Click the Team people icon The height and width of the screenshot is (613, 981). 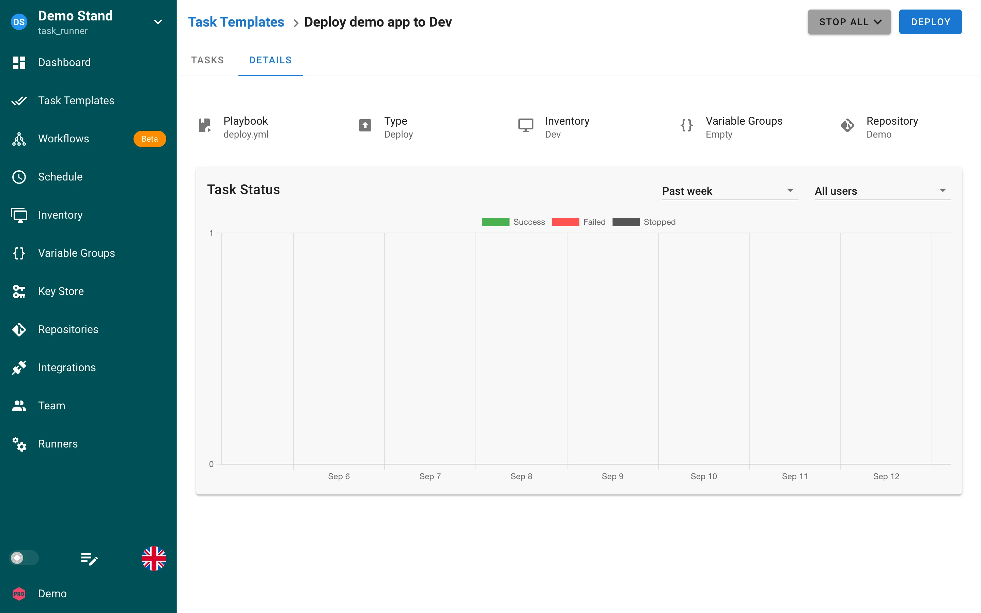(19, 405)
